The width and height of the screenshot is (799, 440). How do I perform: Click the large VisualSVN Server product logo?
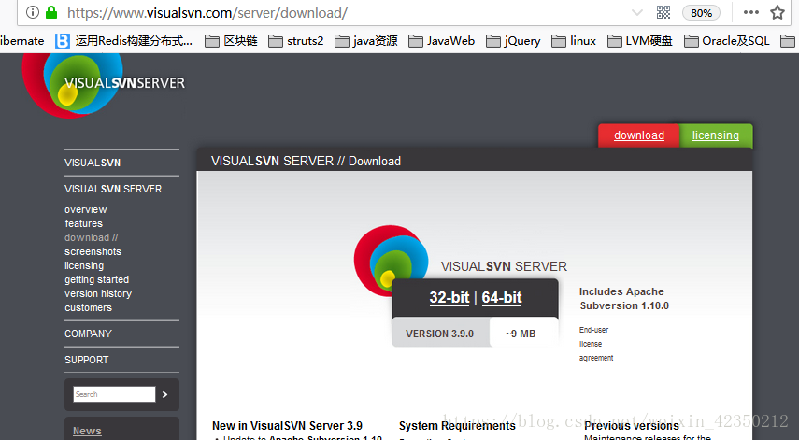click(x=392, y=262)
